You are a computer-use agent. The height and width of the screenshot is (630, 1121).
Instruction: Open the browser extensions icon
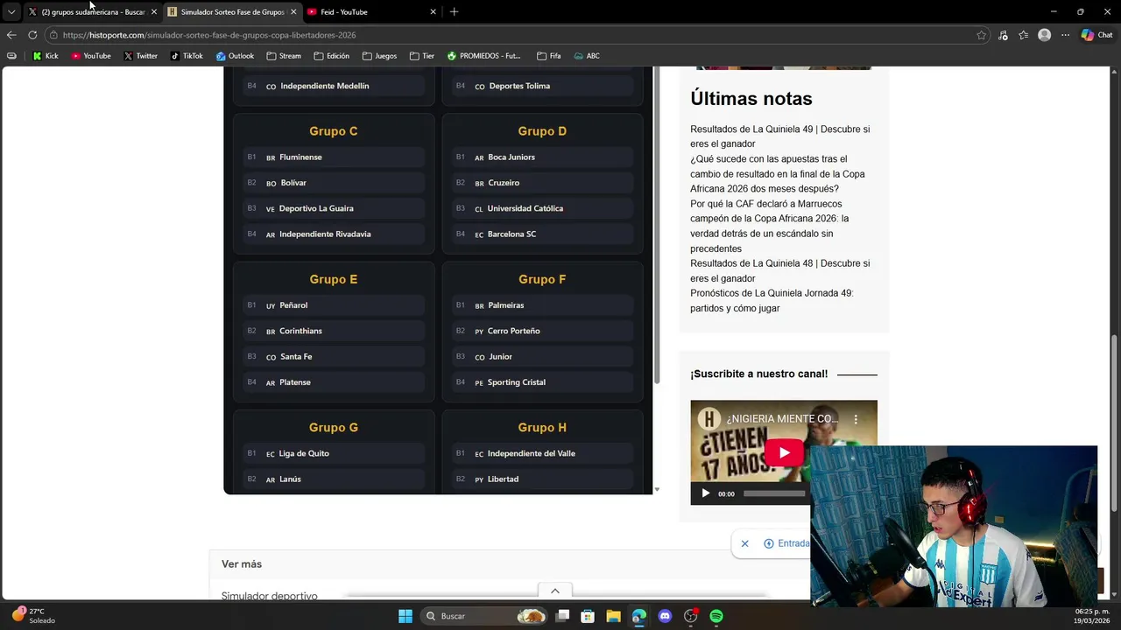pos(1003,35)
